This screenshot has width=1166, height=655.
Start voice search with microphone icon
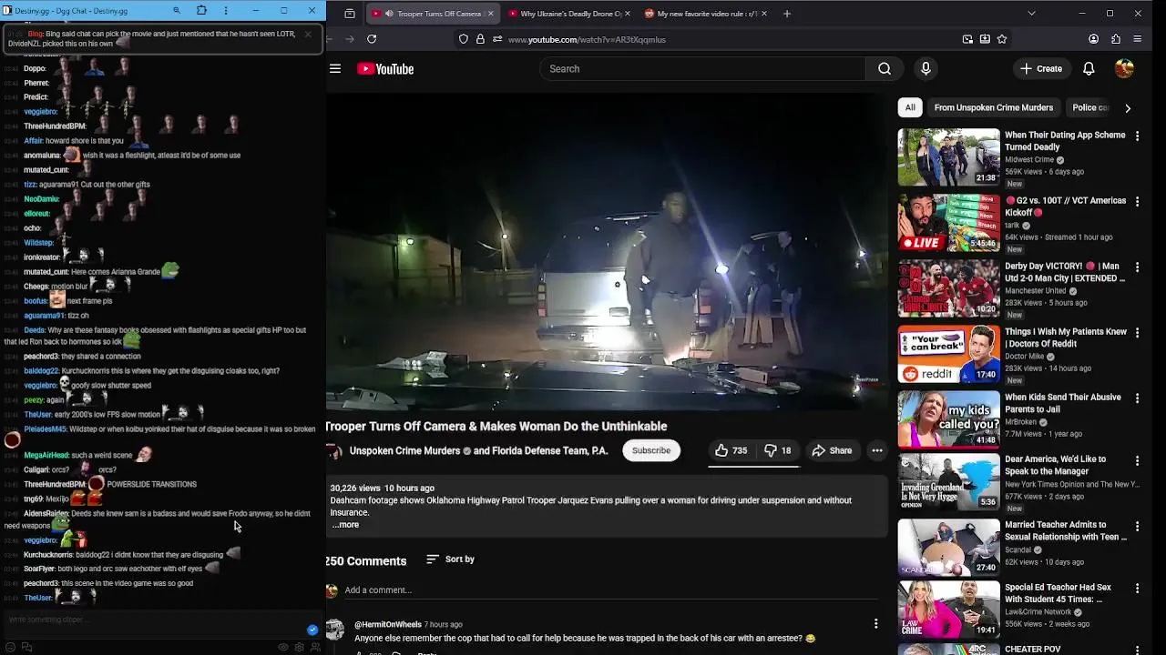coord(926,69)
